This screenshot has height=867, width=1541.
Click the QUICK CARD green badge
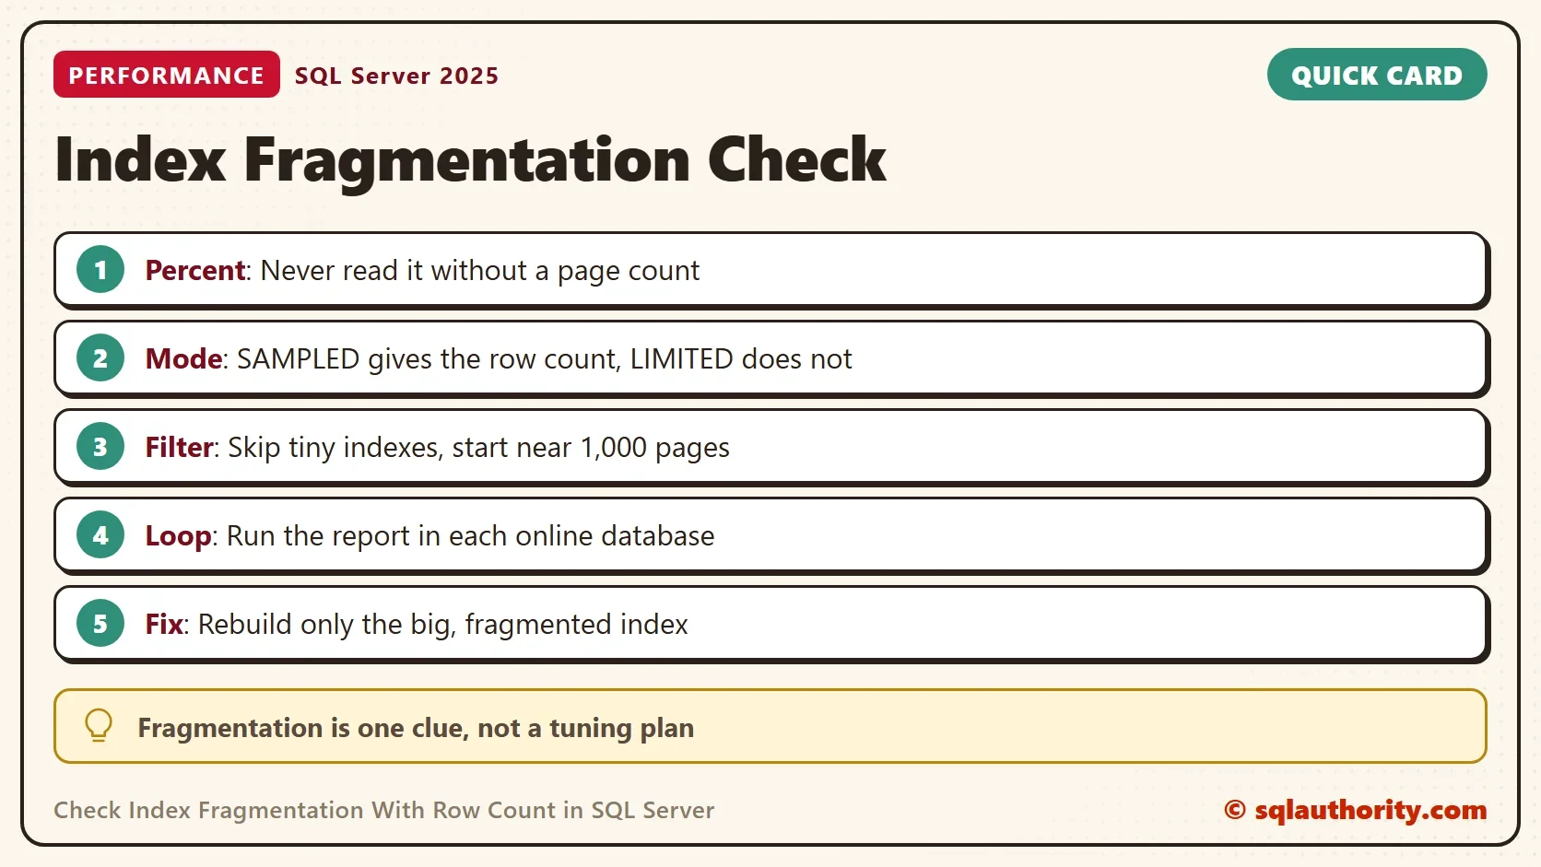pos(1377,75)
